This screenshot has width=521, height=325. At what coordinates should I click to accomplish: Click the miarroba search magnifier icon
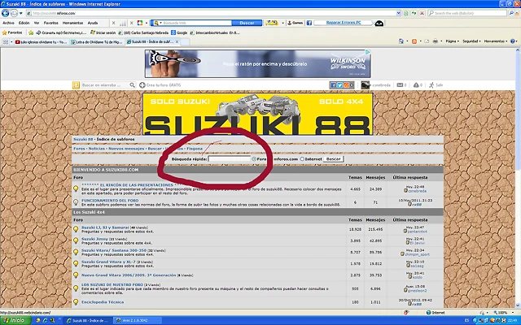tap(132, 85)
